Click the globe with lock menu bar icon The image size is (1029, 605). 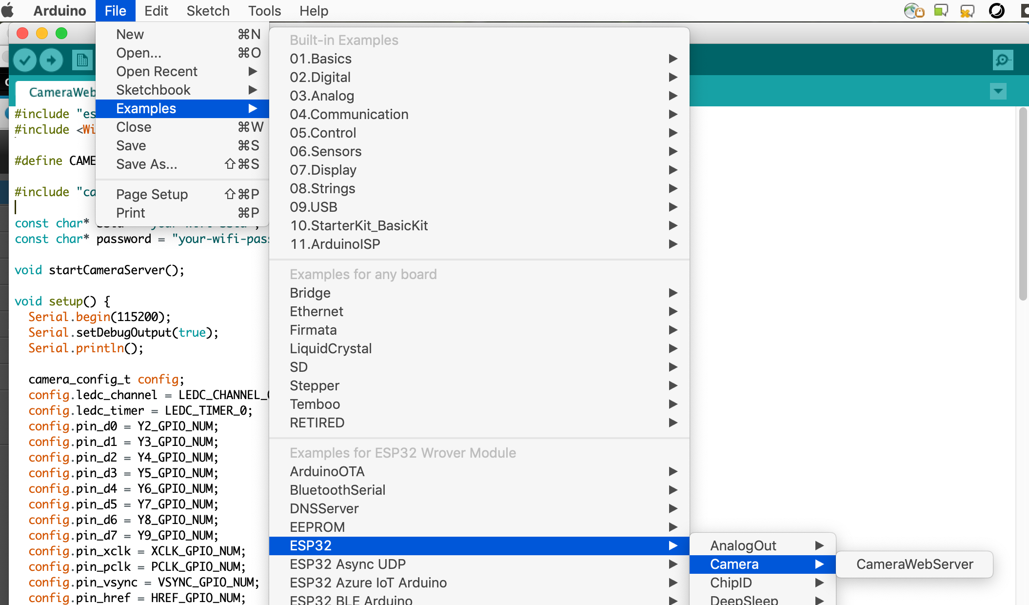tap(914, 10)
